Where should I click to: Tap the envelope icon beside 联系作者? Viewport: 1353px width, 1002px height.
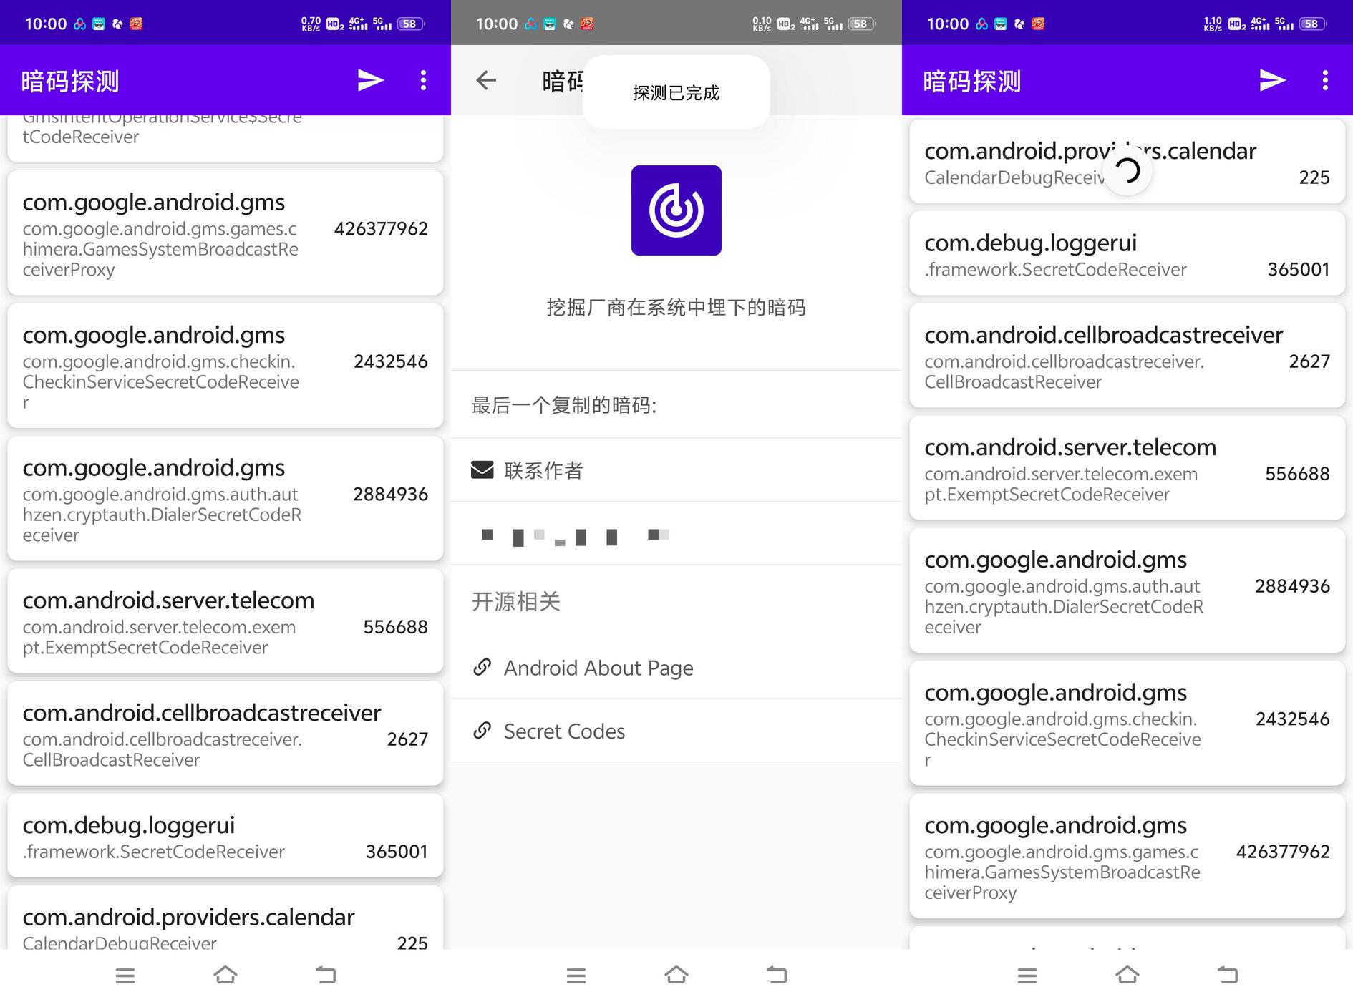482,470
